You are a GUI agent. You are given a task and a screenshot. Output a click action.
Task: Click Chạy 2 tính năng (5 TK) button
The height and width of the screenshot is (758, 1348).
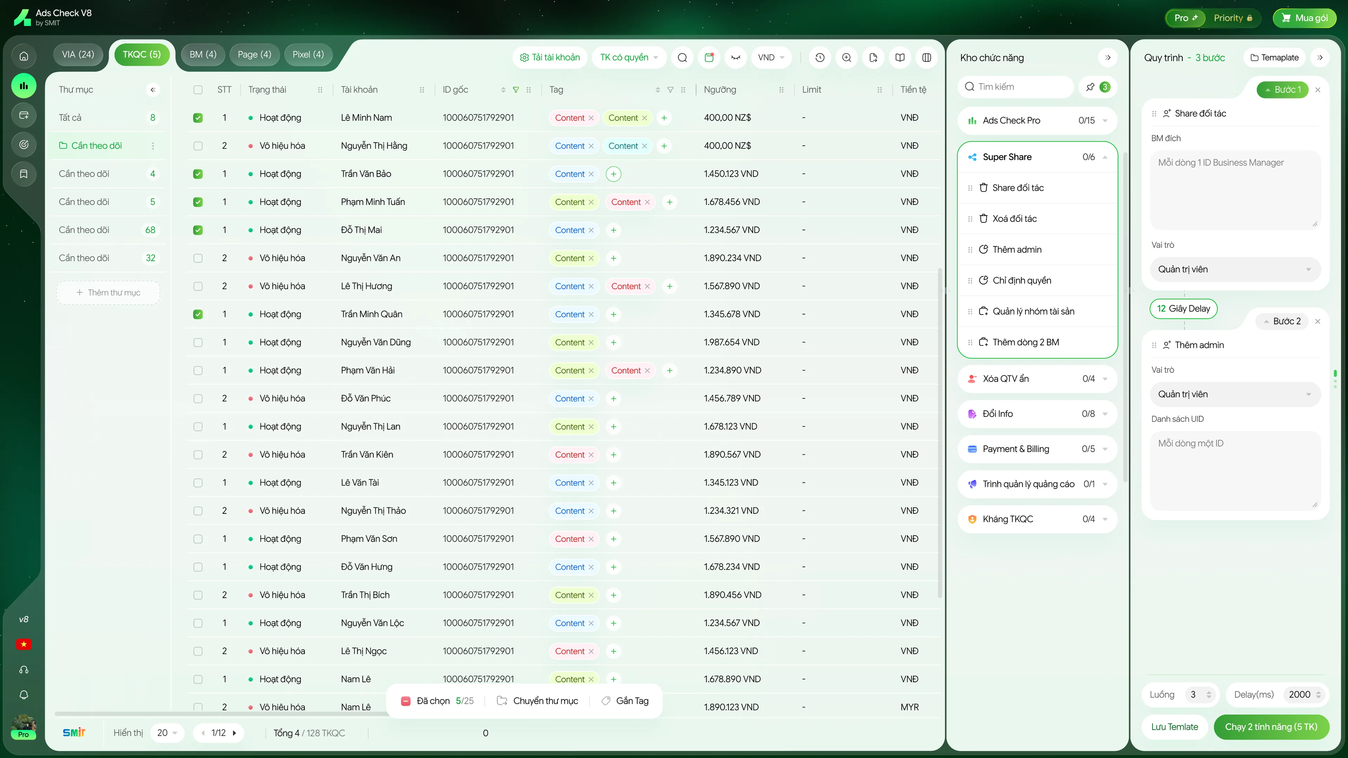[1271, 727]
